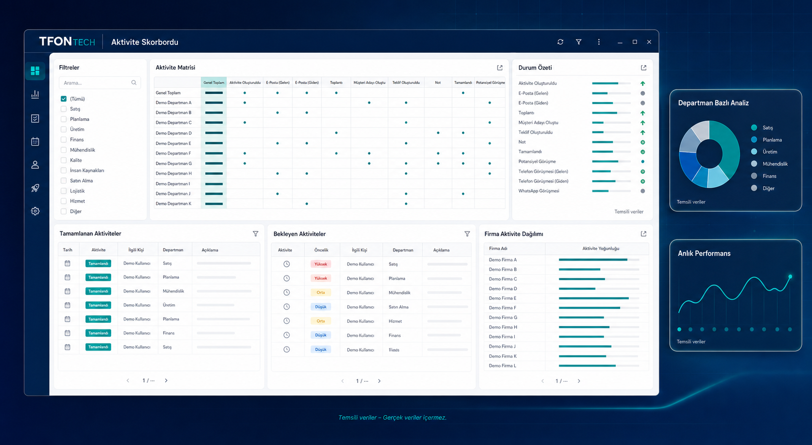
Task: Expand the Durum Özeti panel popout
Action: coord(644,68)
